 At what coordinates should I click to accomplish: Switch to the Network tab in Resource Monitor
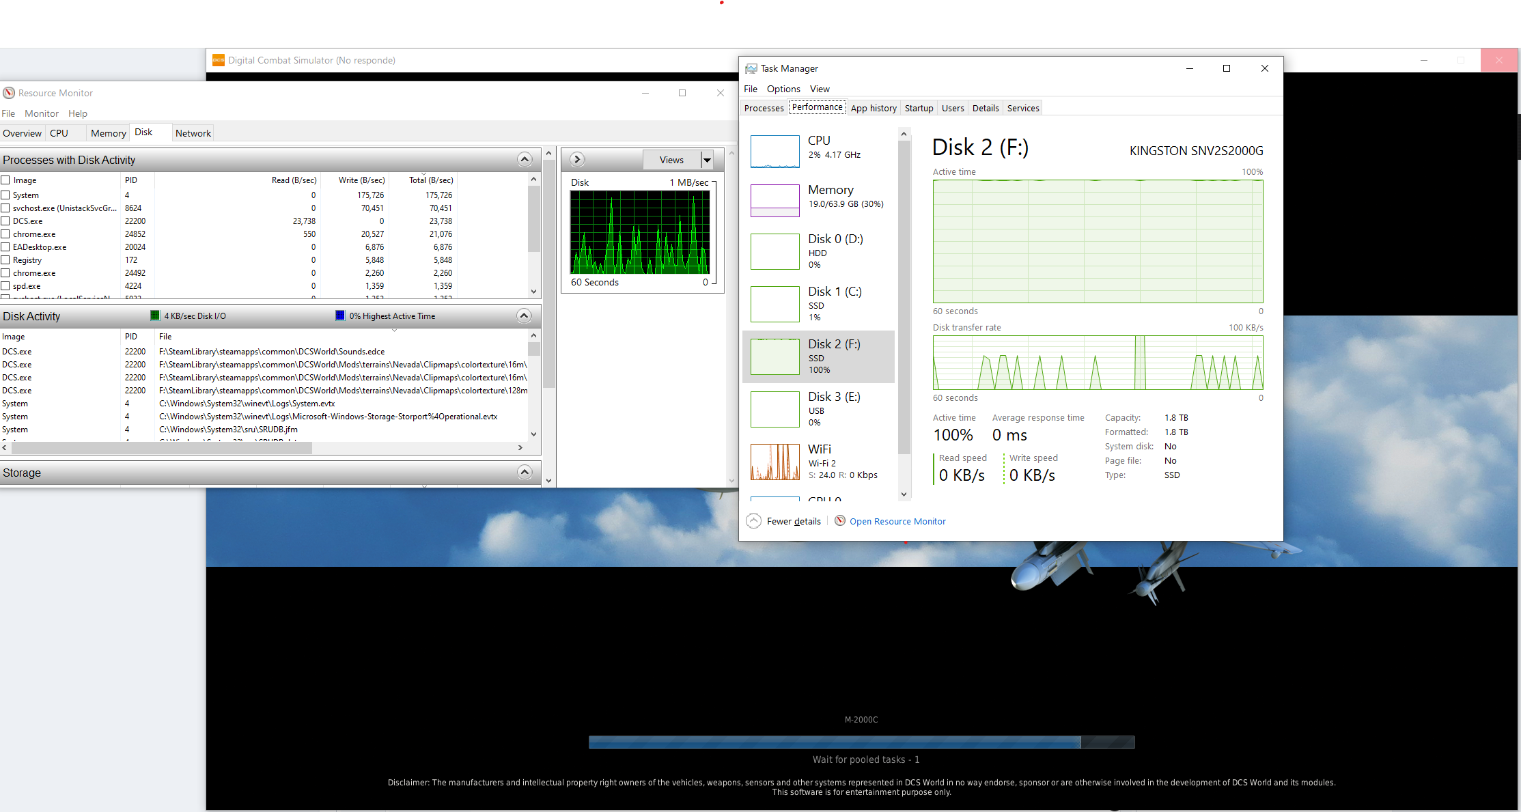(193, 133)
